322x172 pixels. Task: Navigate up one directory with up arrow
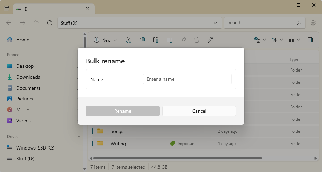pos(36,23)
